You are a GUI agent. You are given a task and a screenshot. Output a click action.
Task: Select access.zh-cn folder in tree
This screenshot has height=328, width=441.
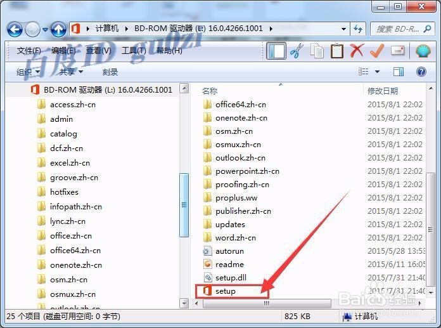click(x=67, y=105)
